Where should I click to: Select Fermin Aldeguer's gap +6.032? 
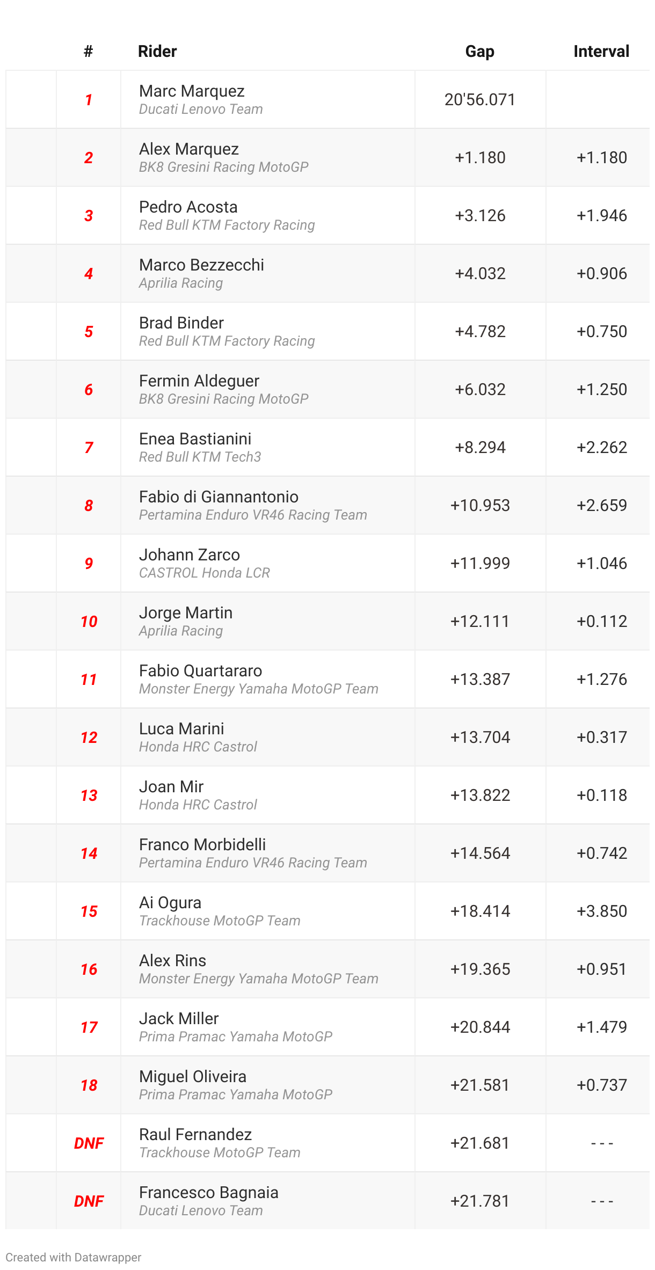[480, 390]
